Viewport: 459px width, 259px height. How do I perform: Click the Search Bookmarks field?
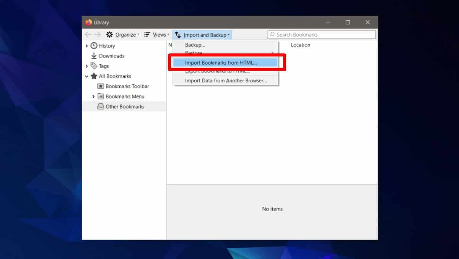(321, 35)
